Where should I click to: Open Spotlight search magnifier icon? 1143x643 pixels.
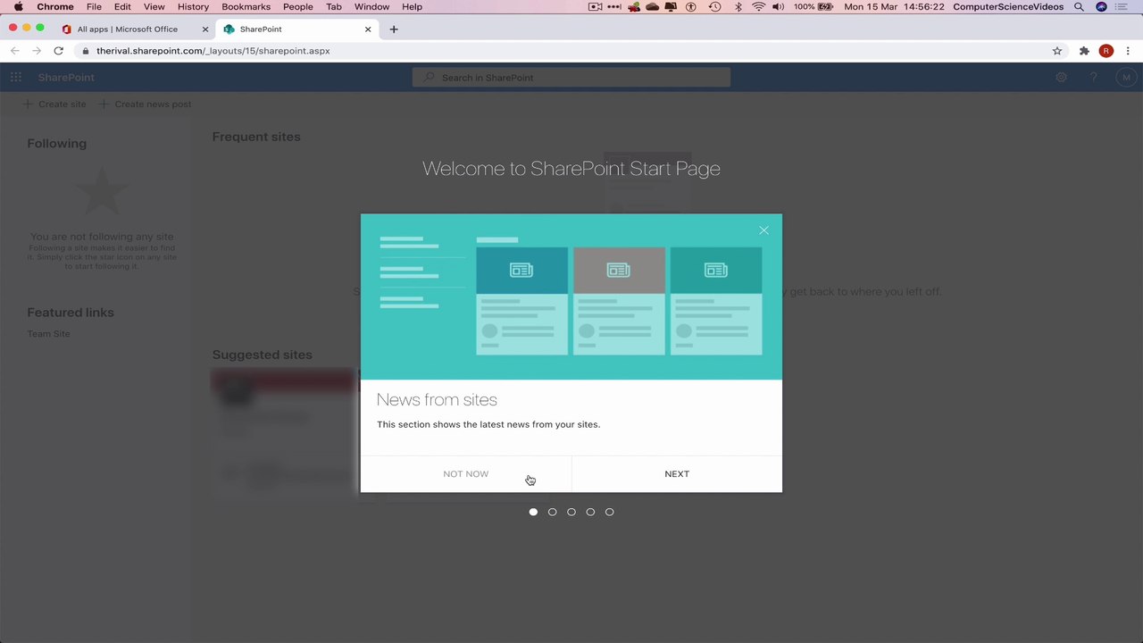(1079, 6)
